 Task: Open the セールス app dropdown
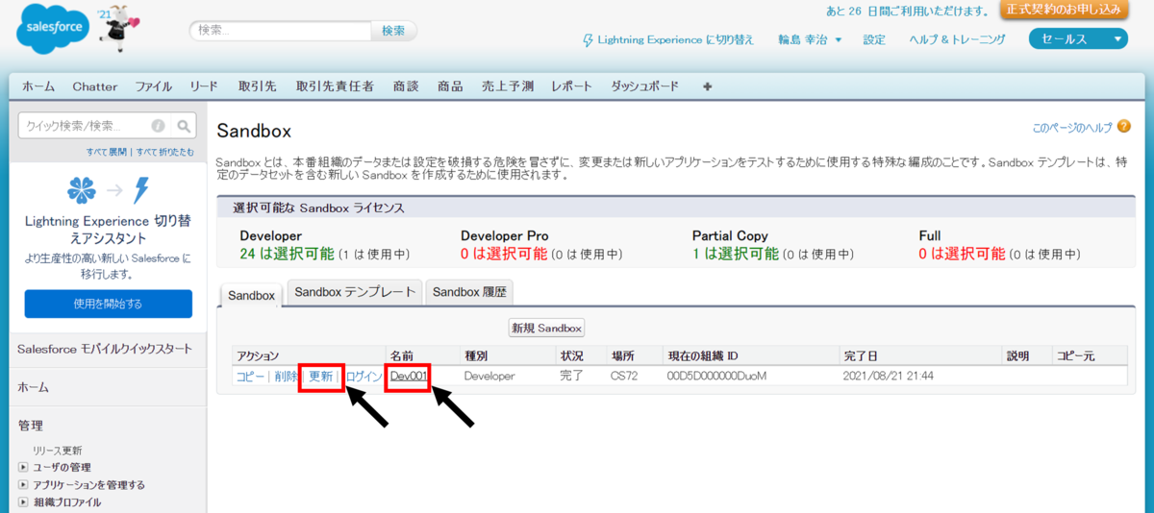coord(1077,38)
